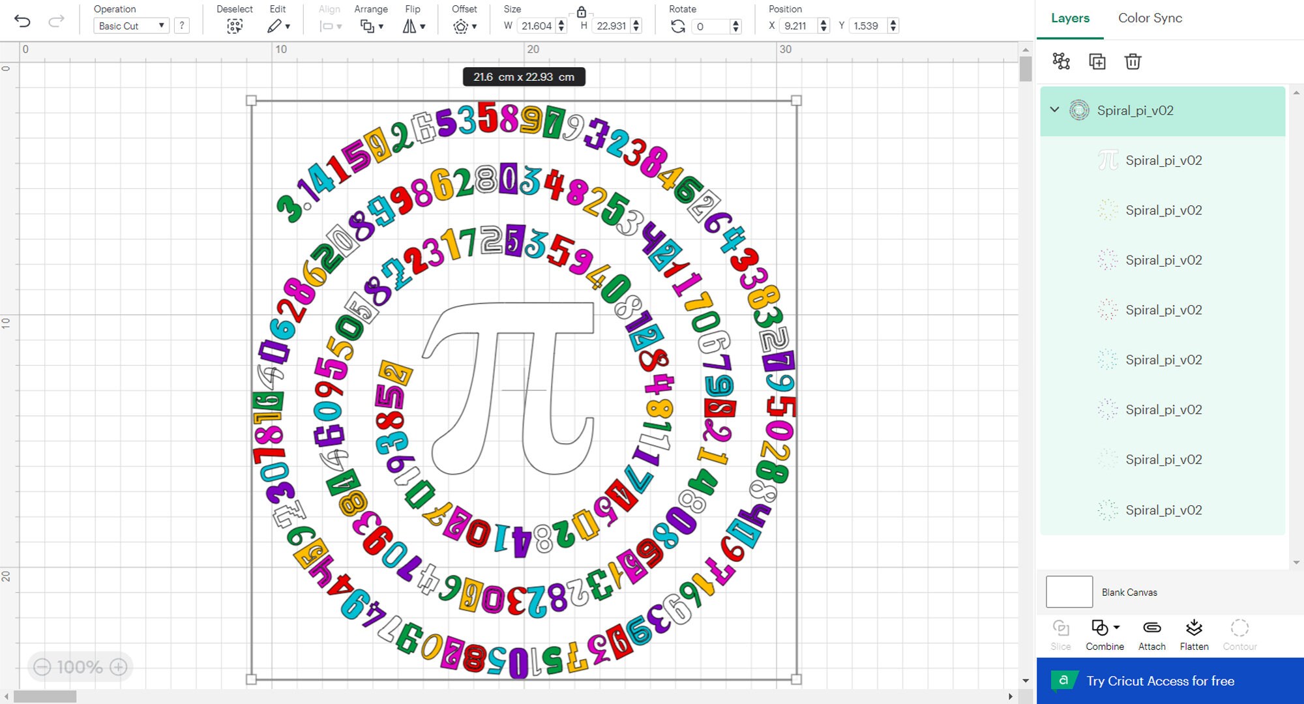Click the Group layers icon
1304x704 pixels.
[x=1061, y=61]
